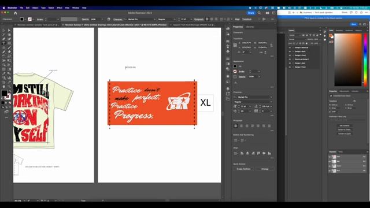Click the Fill color swatch in Appearance section
The image size is (370, 208).
coord(235,66)
